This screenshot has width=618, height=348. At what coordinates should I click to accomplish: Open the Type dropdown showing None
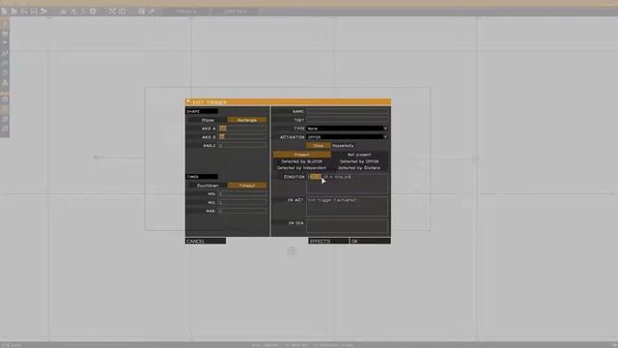click(x=348, y=129)
